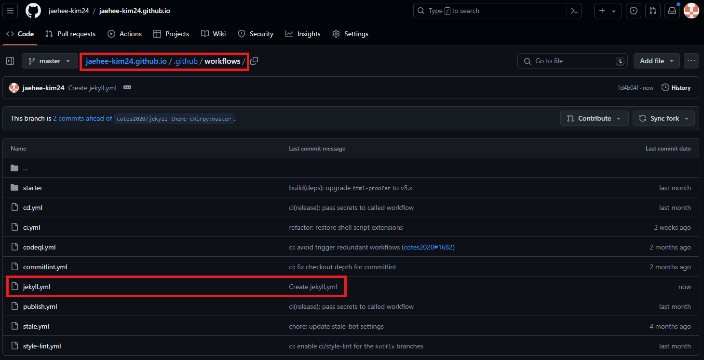Open commit 'build(deps): upgrade html-proofer to v5.x'
Image resolution: width=704 pixels, height=360 pixels.
[x=351, y=188]
